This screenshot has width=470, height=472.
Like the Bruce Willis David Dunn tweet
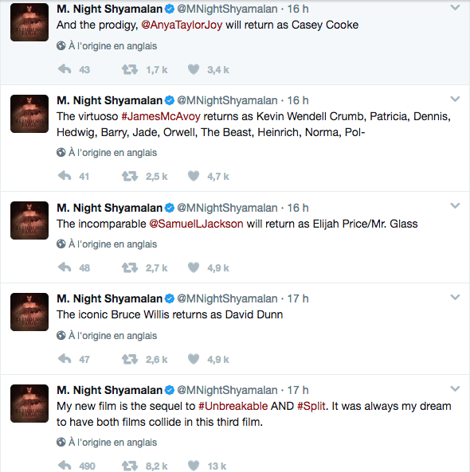[x=194, y=359]
